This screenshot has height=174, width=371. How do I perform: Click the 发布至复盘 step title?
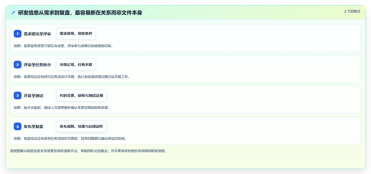coord(33,126)
